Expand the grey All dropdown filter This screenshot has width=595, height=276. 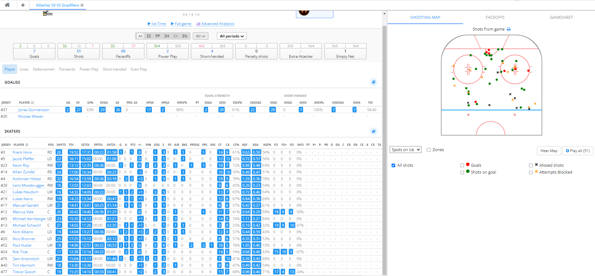tap(200, 36)
